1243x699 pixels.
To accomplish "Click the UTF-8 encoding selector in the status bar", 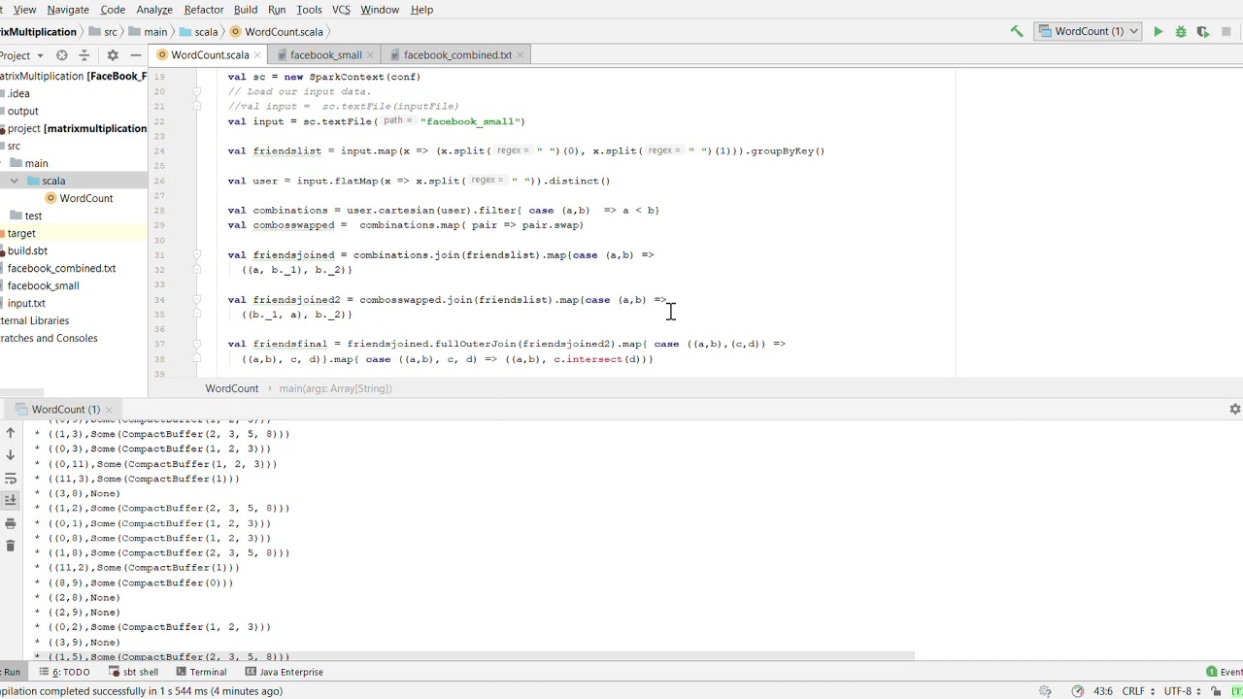I will [1183, 691].
